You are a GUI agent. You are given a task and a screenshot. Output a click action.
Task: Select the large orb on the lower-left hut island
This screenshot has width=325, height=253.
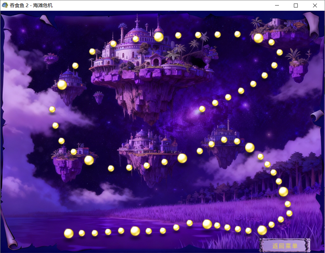tap(89, 160)
